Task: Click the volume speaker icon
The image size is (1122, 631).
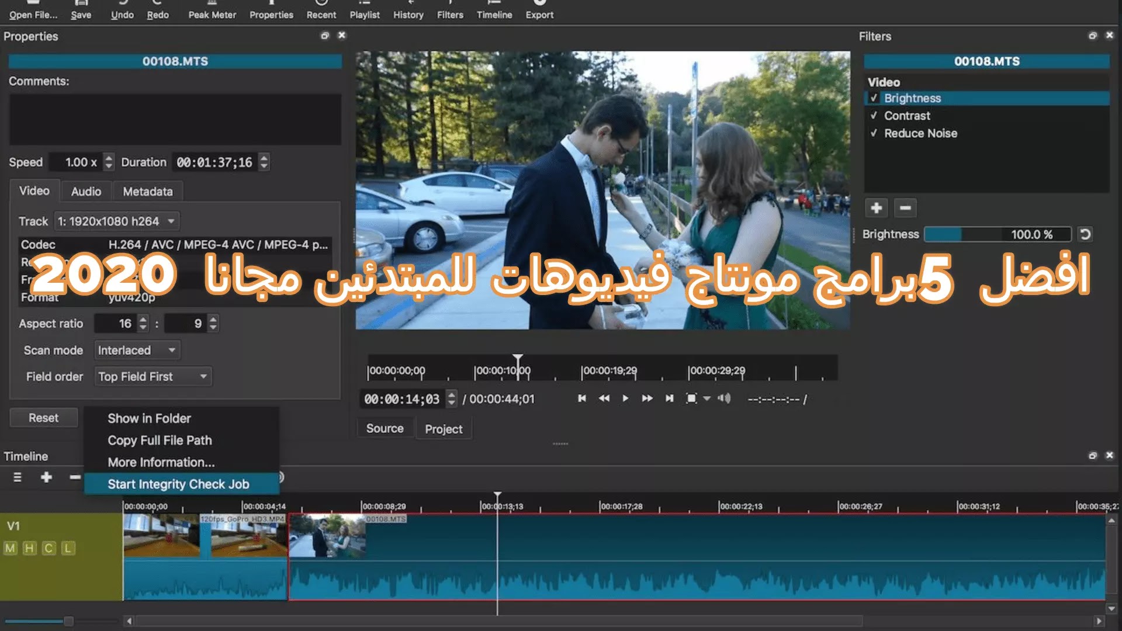Action: [x=724, y=398]
